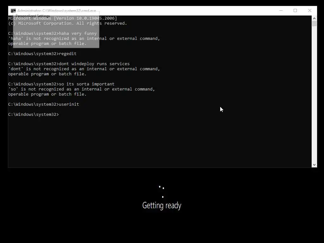Click the "Administrator: C:\Windows\system32\cmd.exe" title text
The image size is (324, 243).
[57, 10]
